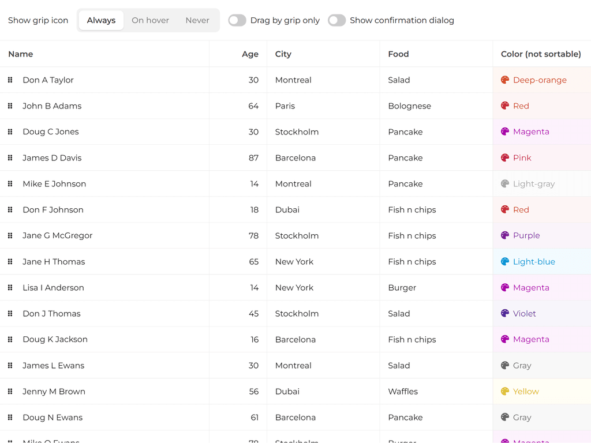Enable the Drag by grip only switch
The width and height of the screenshot is (591, 443).
[237, 21]
